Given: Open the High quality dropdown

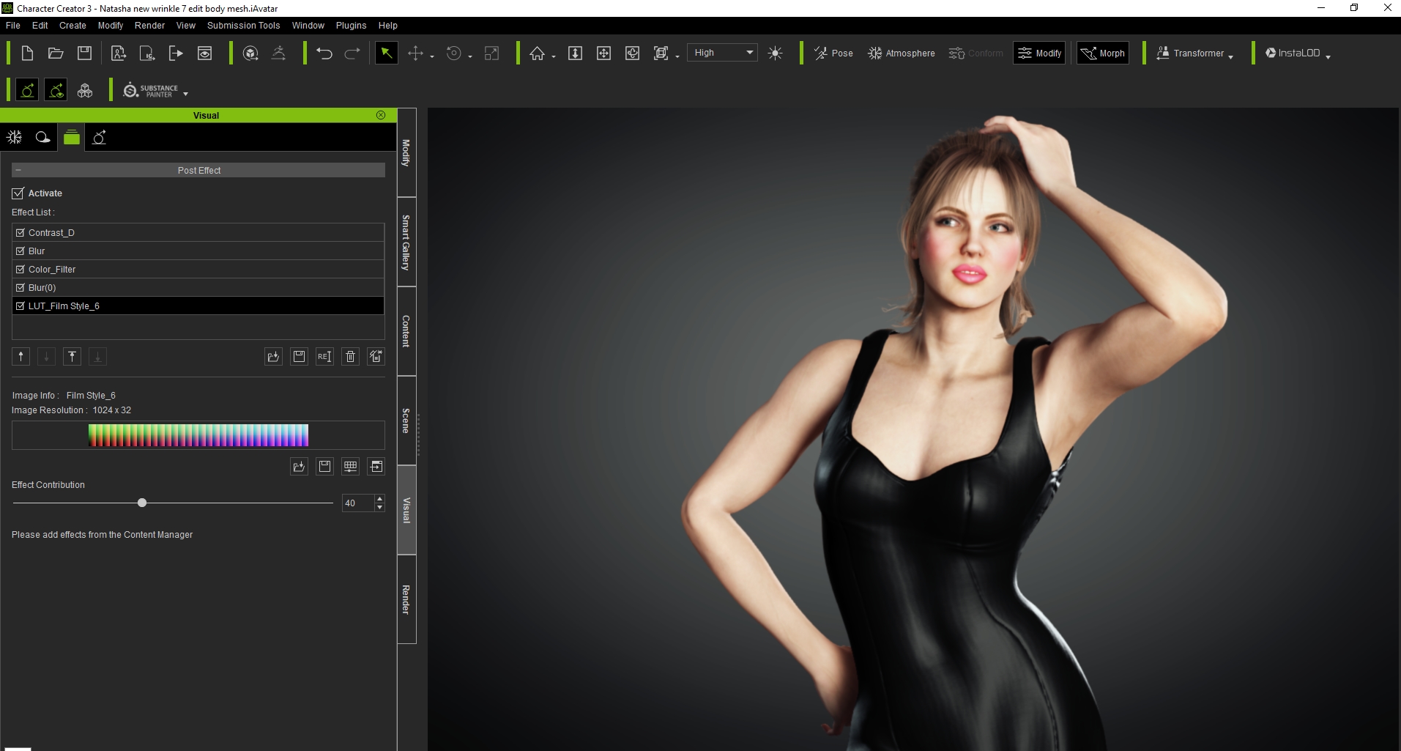Looking at the screenshot, I should coord(722,52).
